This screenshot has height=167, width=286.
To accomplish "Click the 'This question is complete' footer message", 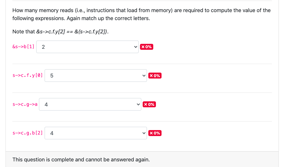I will click(81, 160).
